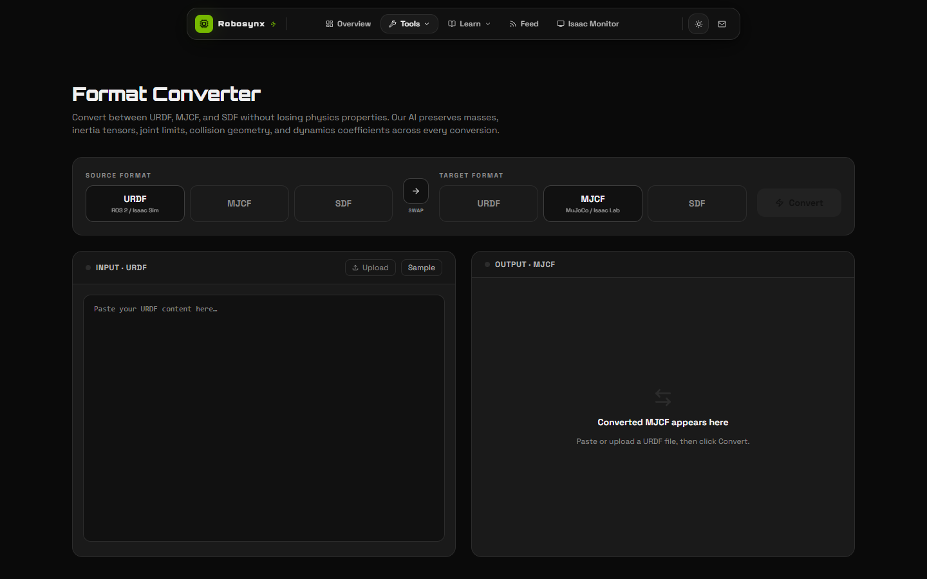This screenshot has width=927, height=579.
Task: Click the Format Converter heading
Action: 166,94
